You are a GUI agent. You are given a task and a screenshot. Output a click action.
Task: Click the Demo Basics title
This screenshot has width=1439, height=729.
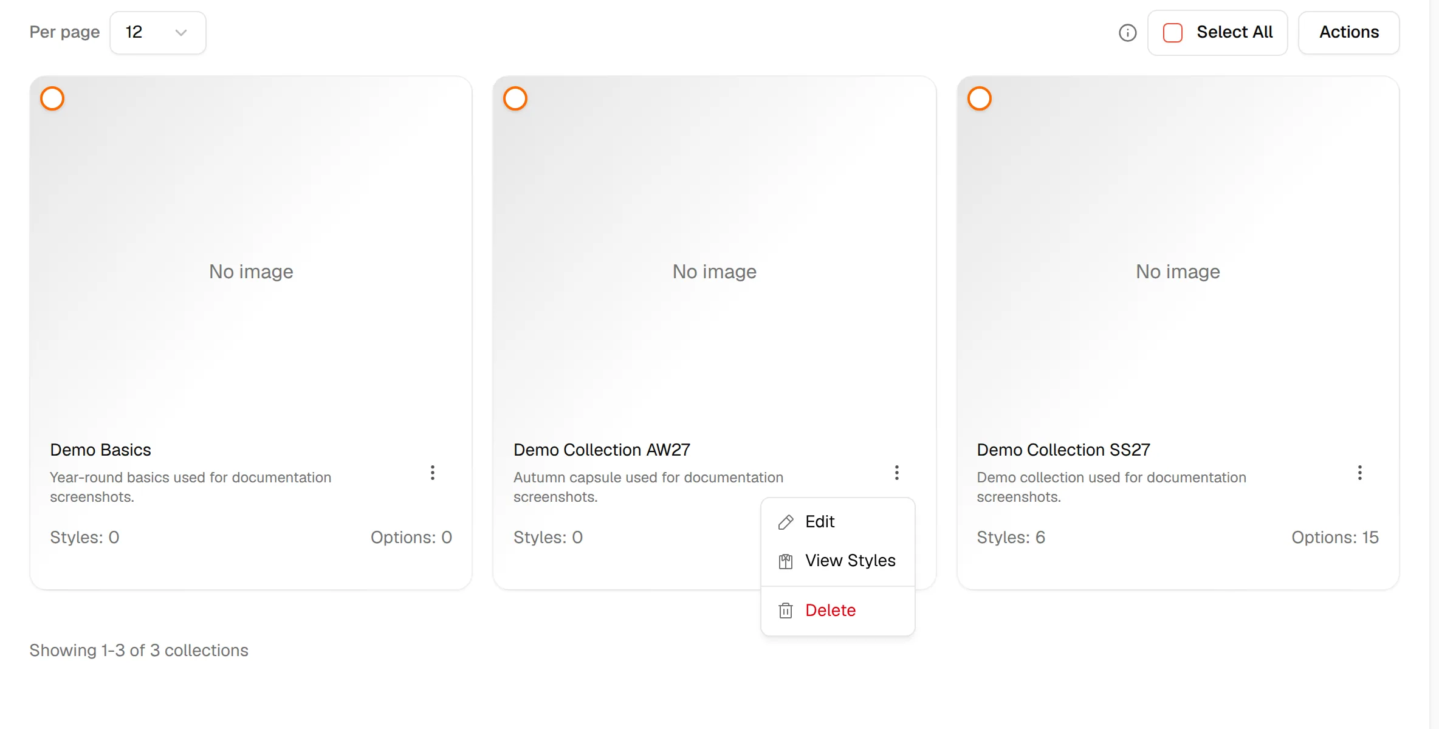(100, 450)
